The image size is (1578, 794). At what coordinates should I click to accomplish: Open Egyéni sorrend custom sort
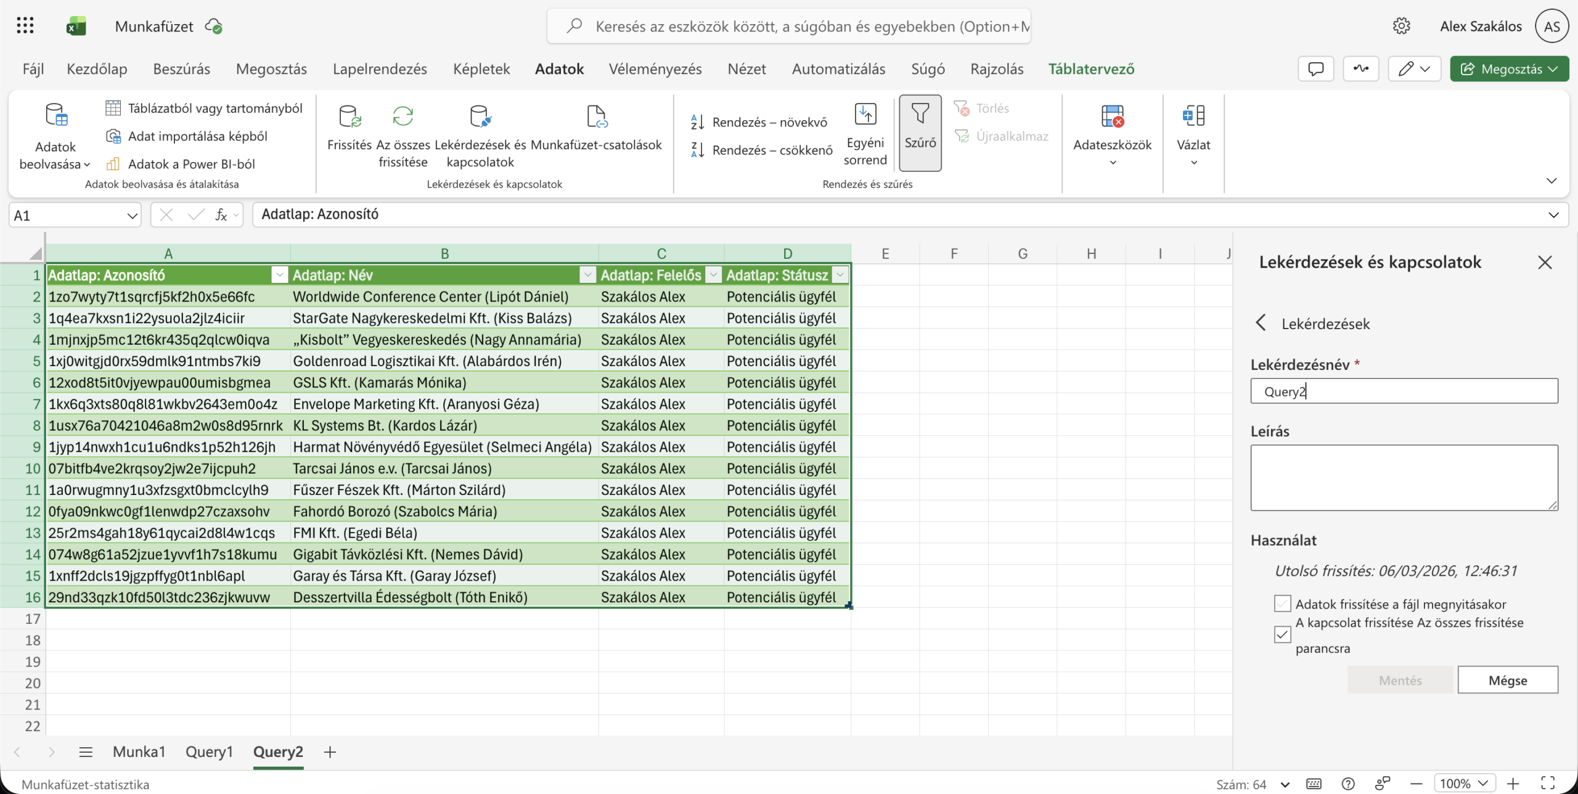click(865, 132)
